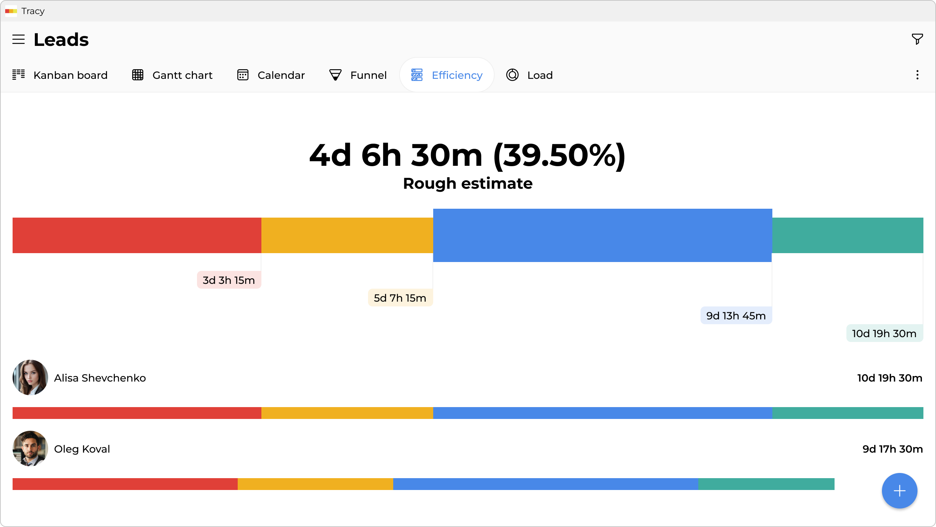Viewport: 936px width, 527px height.
Task: Click the Oleg Koval name link
Action: 82,449
